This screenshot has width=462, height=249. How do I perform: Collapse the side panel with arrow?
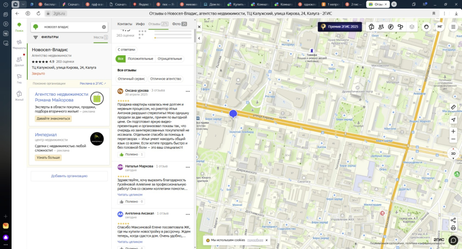[199, 38]
